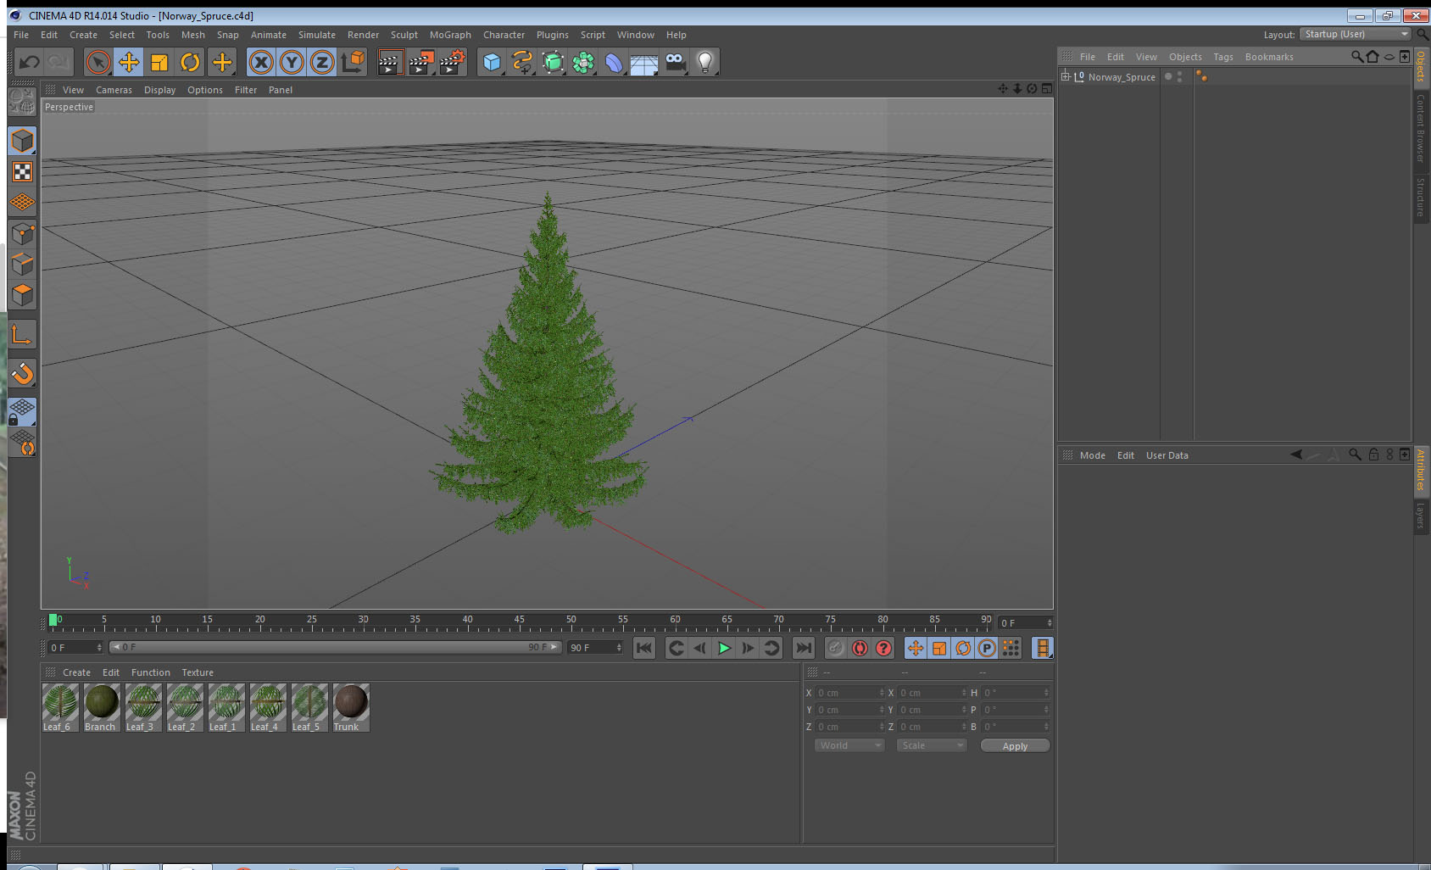The image size is (1431, 870).
Task: Add camera object icon
Action: pyautogui.click(x=675, y=62)
